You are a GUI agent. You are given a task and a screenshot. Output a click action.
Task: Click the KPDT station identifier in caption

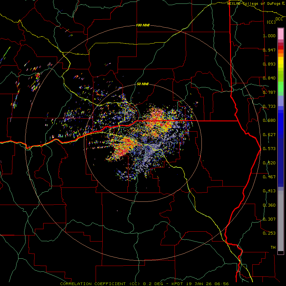177,284
